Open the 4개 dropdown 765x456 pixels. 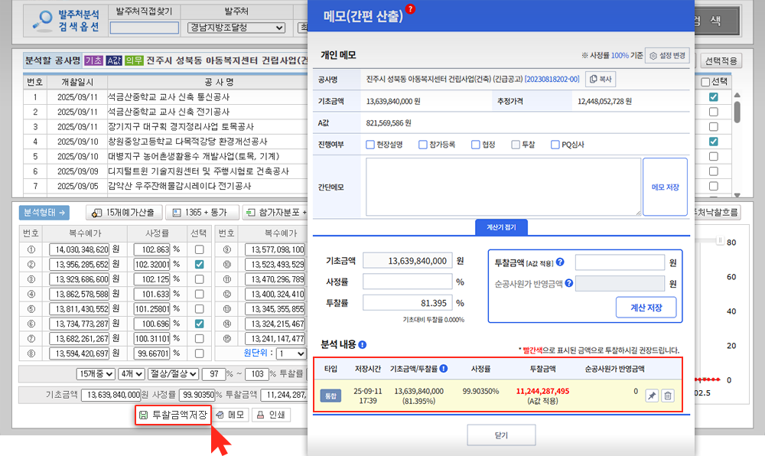132,374
